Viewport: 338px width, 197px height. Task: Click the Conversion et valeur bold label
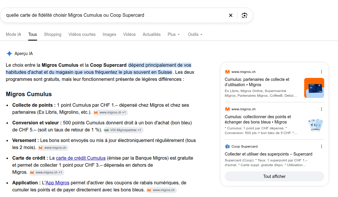pyautogui.click(x=37, y=123)
